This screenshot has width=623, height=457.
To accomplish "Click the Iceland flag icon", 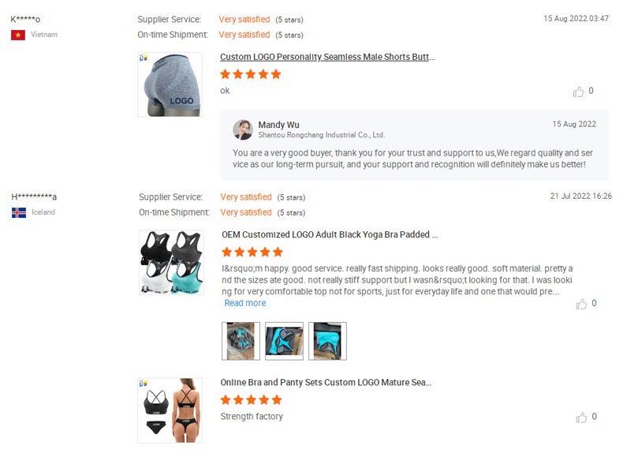I will [x=19, y=213].
